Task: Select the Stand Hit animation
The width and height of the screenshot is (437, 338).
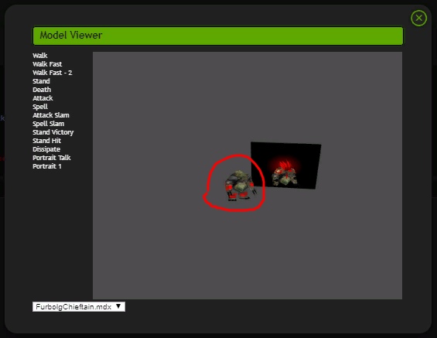Action: click(x=46, y=141)
